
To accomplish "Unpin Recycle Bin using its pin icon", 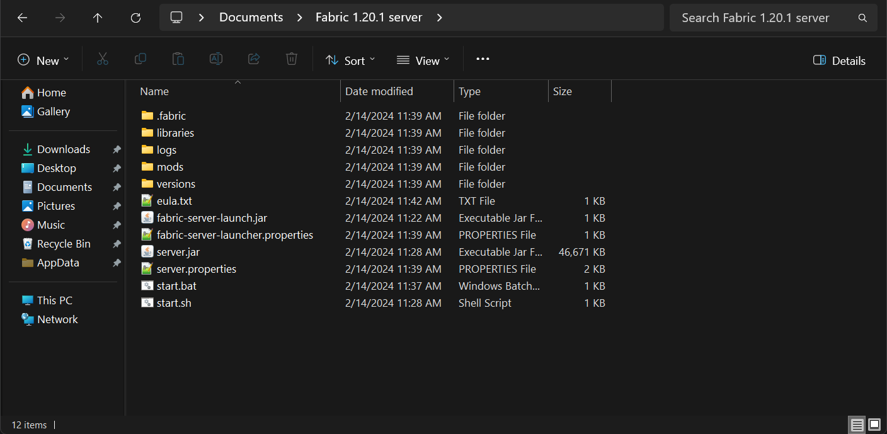I will coord(117,244).
